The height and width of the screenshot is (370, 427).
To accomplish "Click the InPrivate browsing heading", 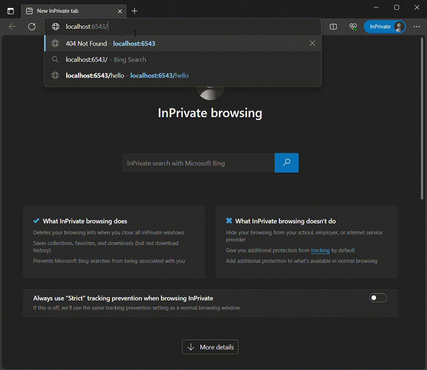I will click(x=210, y=113).
